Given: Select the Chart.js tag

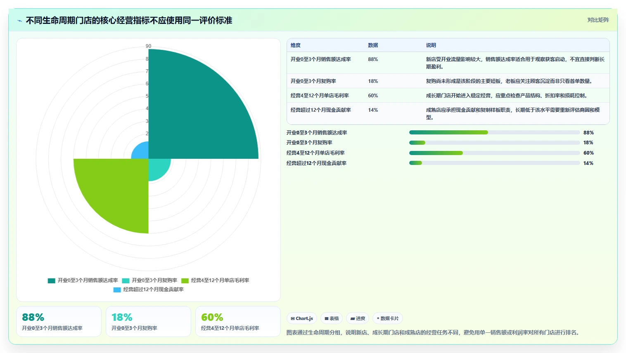Looking at the screenshot, I should pyautogui.click(x=302, y=318).
